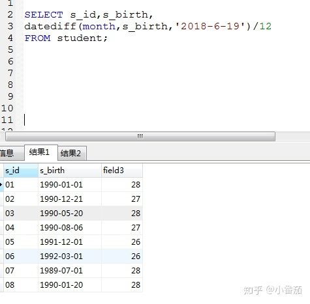Select field3 value in row 05
Viewport: 310px width, 304px height.
pos(122,242)
